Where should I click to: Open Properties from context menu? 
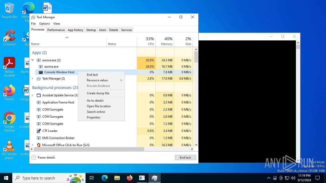click(101, 117)
